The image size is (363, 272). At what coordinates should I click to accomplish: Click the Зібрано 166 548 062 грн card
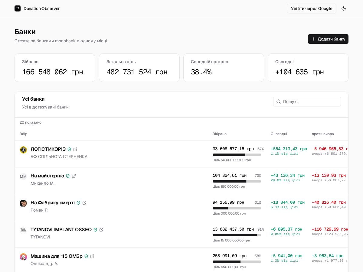coord(55,68)
